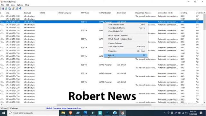Click the WifiHistoryView taskbar icon
The width and height of the screenshot is (206, 116).
tap(122, 113)
